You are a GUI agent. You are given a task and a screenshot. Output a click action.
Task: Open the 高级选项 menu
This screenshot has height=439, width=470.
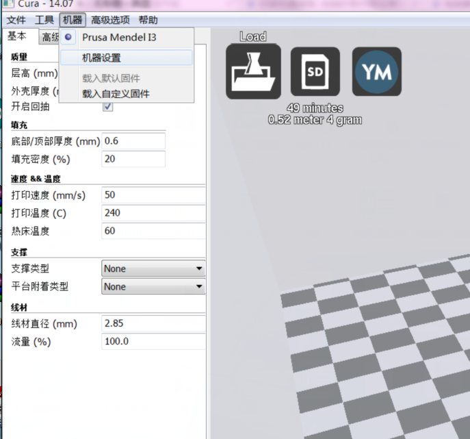pos(110,21)
